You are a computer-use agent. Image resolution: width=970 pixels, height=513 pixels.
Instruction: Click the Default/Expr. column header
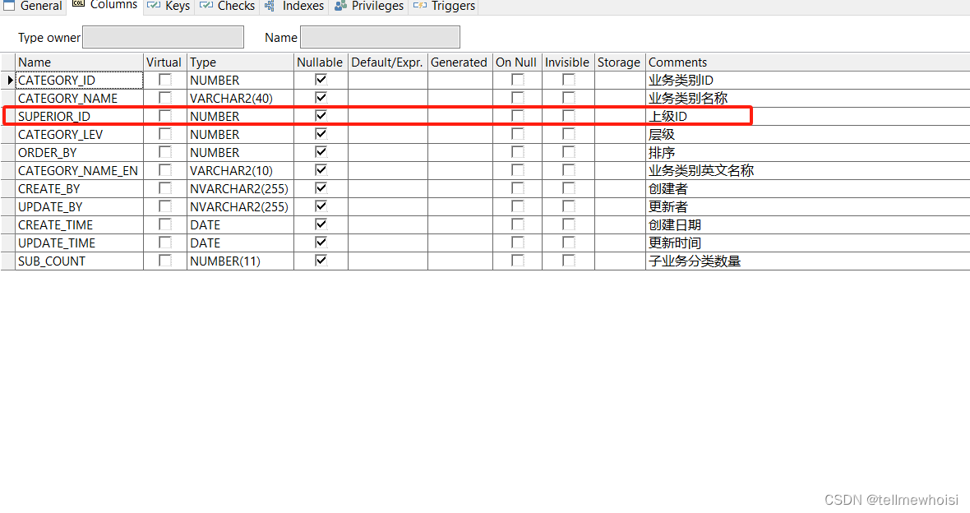coord(387,62)
